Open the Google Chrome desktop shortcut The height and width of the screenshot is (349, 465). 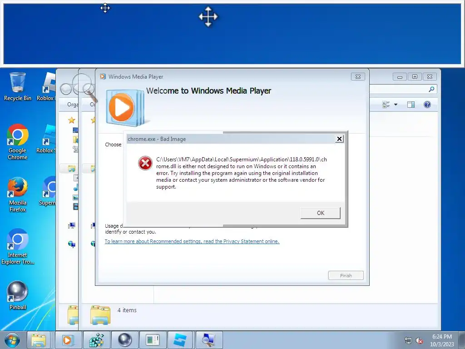(18, 142)
